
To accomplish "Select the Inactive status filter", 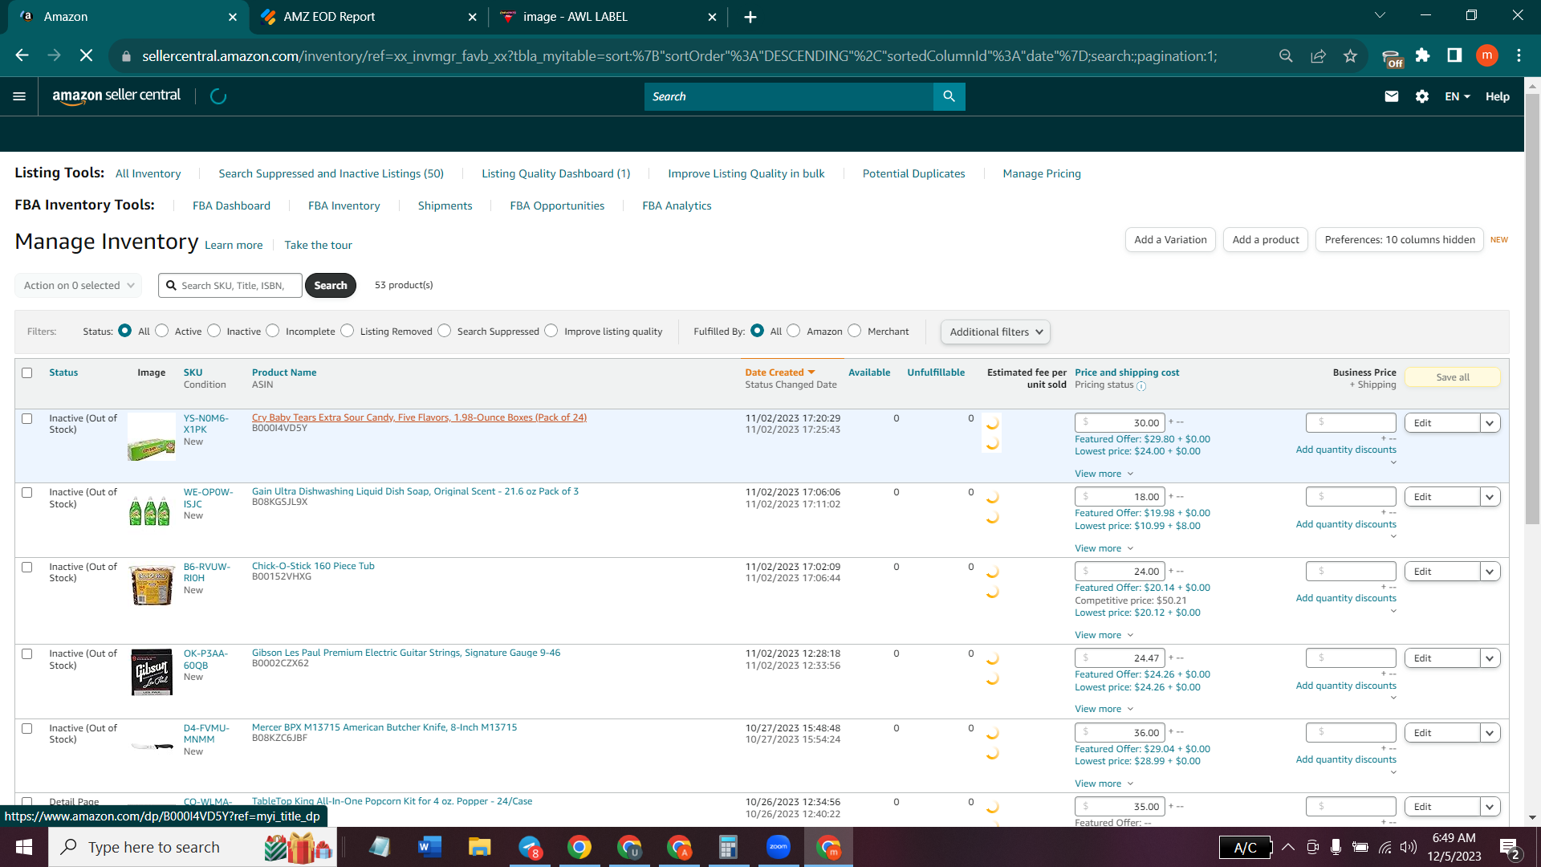I will 214,331.
